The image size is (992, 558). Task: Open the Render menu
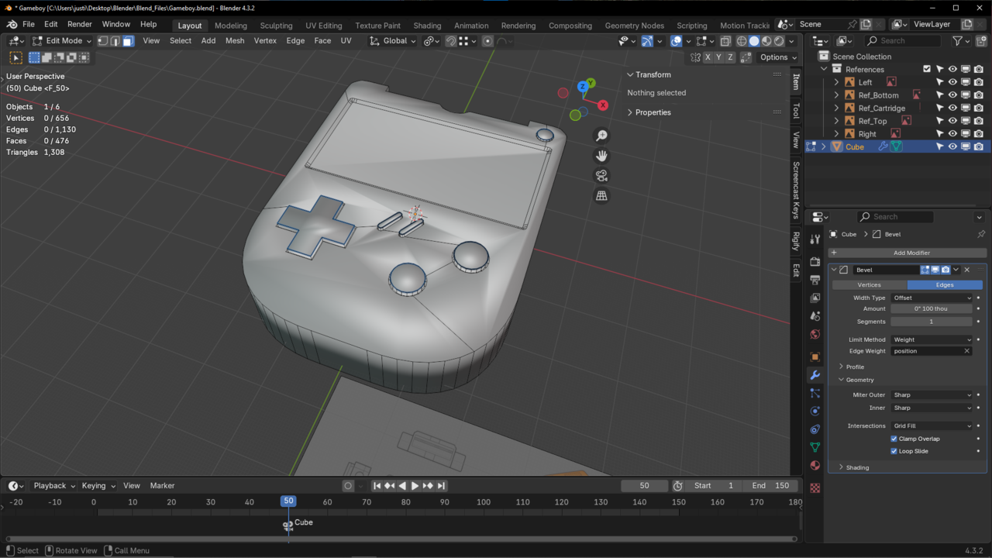point(80,24)
